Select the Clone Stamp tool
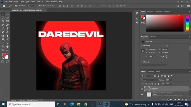This screenshot has width=191, height=107. coord(7,29)
